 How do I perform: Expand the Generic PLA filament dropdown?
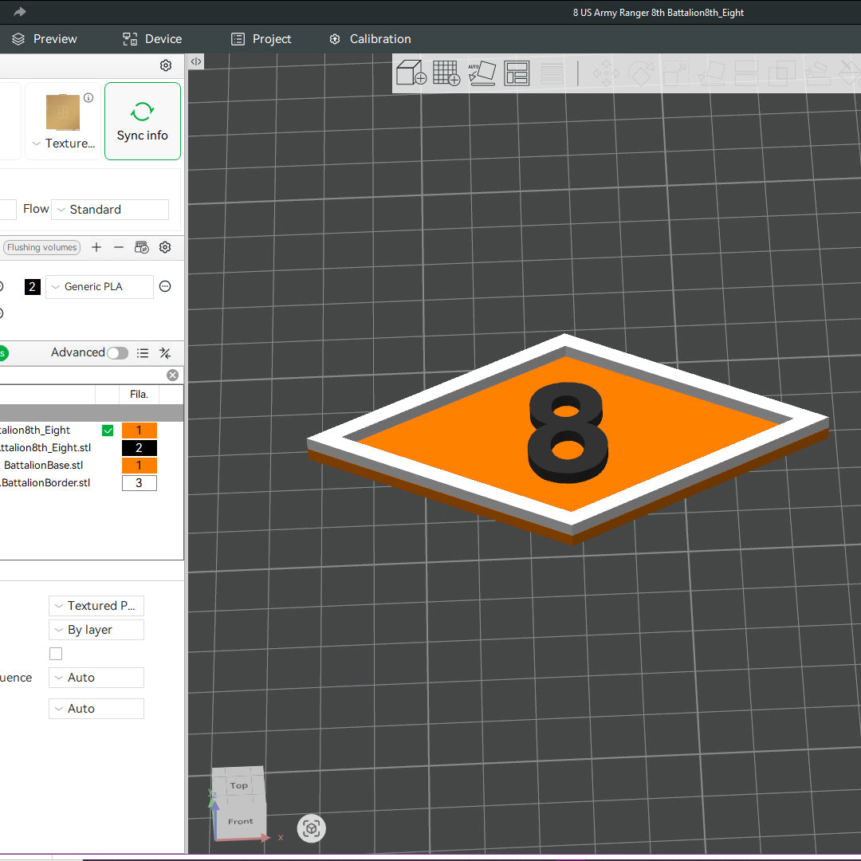[99, 287]
